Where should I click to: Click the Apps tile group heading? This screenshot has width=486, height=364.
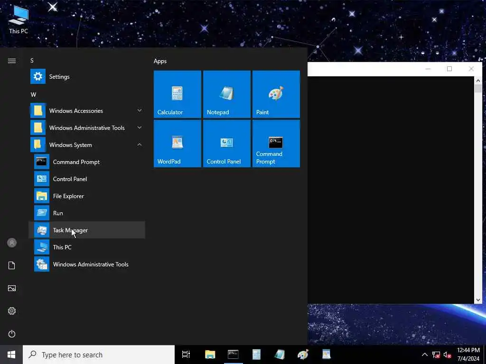point(160,61)
